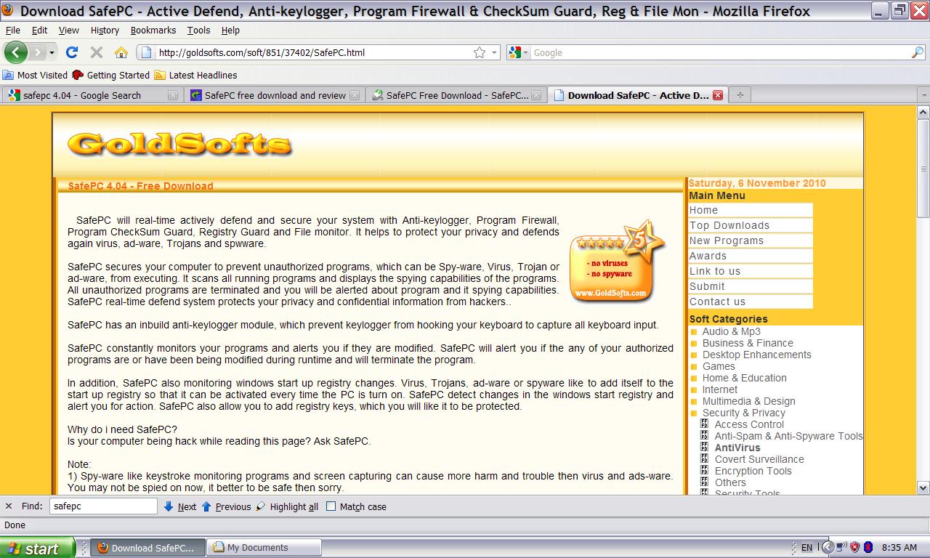
Task: Open Link to us page
Action: click(751, 271)
